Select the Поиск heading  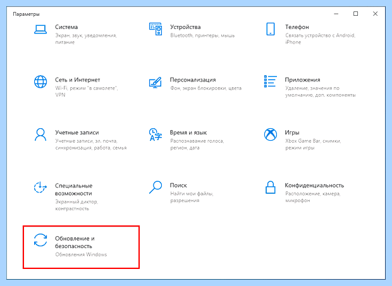[x=178, y=186]
